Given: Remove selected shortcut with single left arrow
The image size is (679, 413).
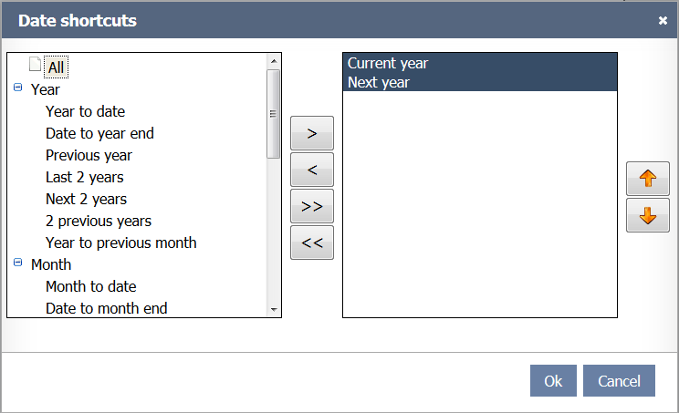Looking at the screenshot, I should point(312,170).
